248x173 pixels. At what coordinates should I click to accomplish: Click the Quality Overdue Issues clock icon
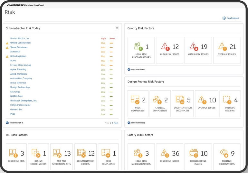click(x=223, y=47)
